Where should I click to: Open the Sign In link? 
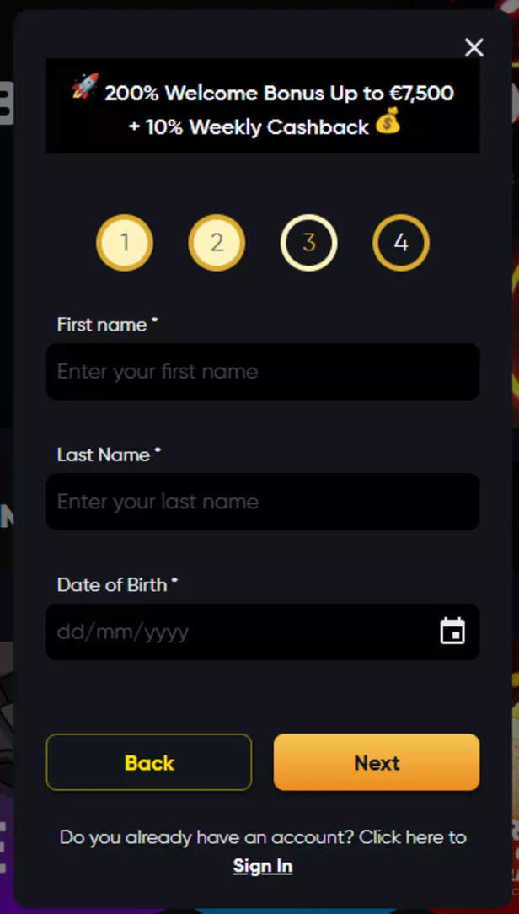point(263,866)
